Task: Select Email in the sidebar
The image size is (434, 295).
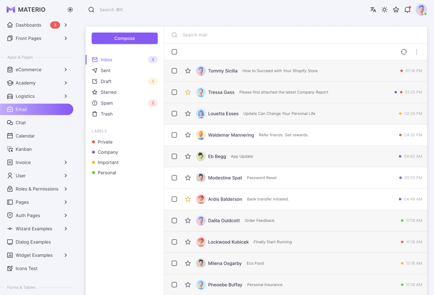Action: [x=36, y=109]
